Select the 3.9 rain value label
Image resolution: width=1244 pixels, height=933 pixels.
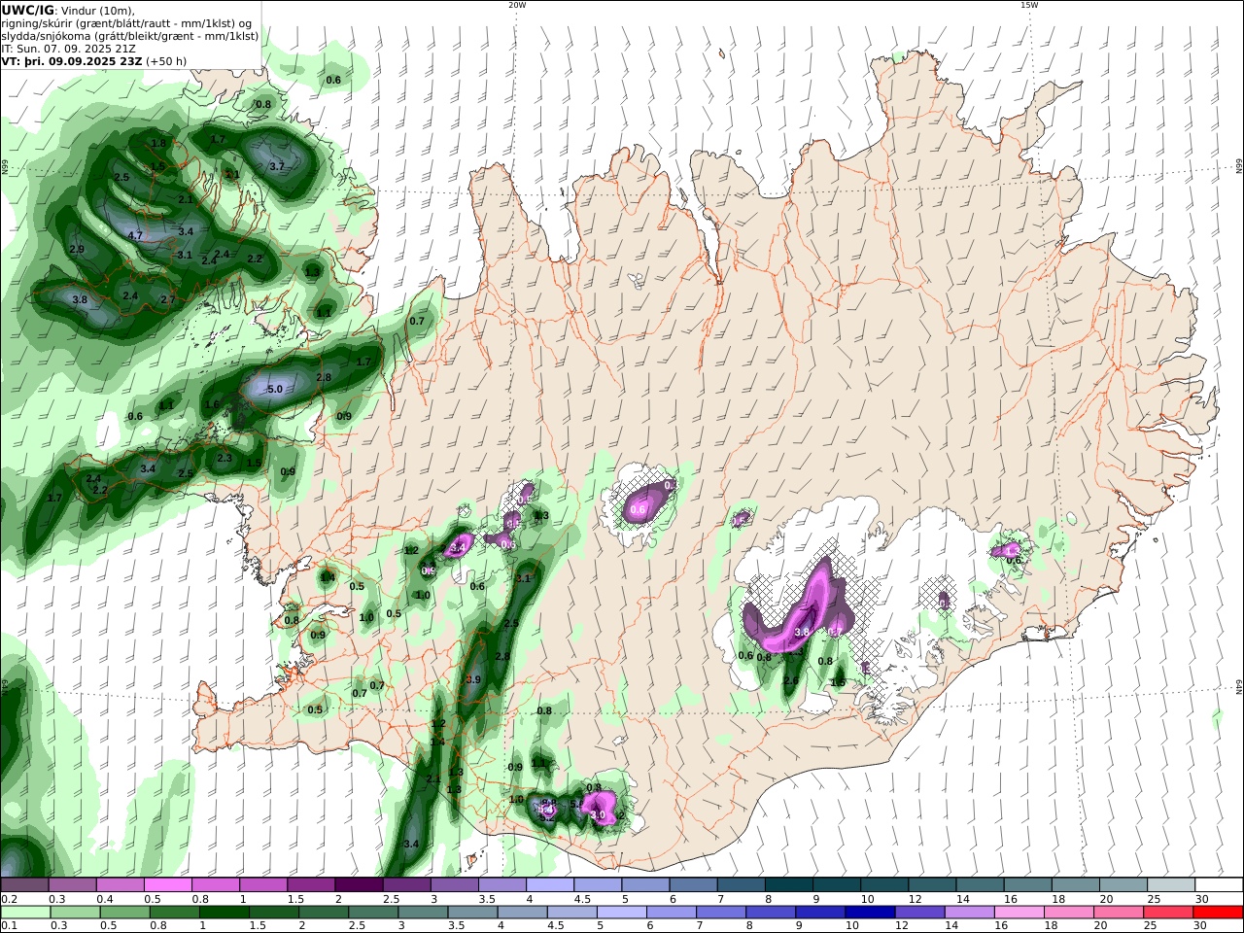[473, 680]
